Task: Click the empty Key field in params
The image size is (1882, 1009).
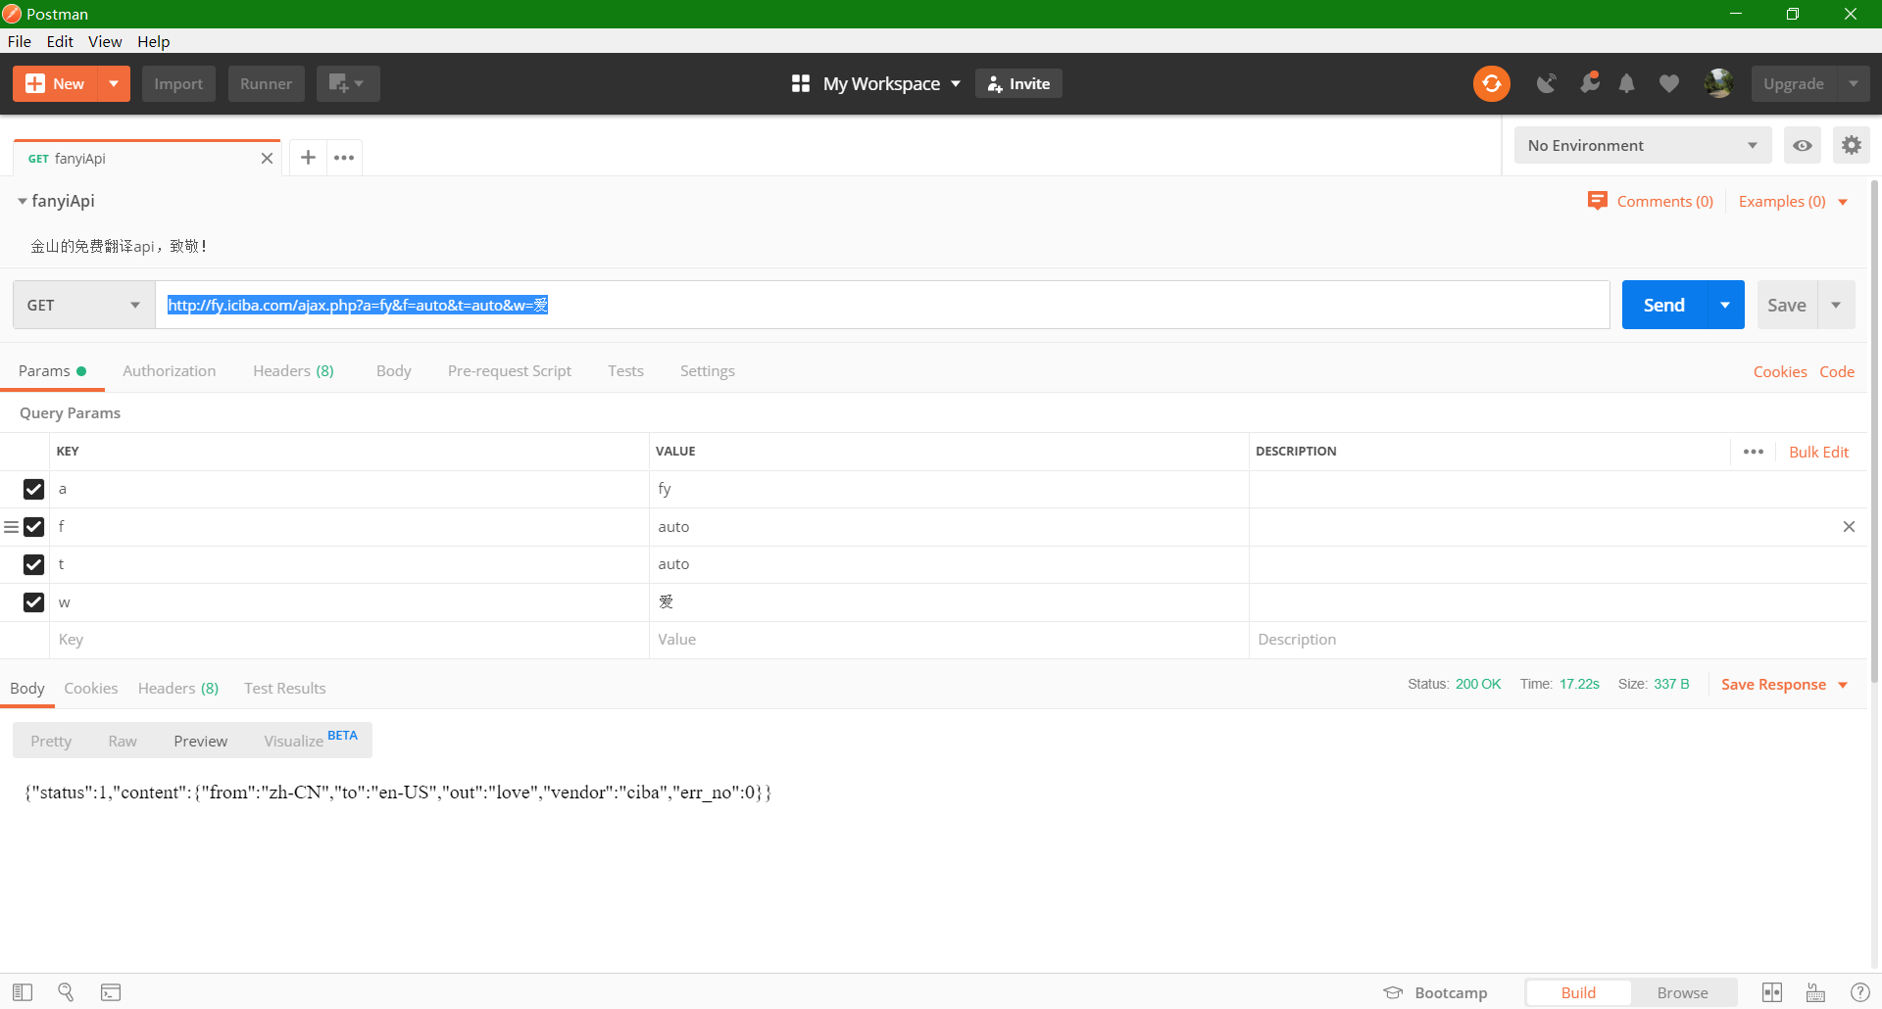Action: (348, 640)
